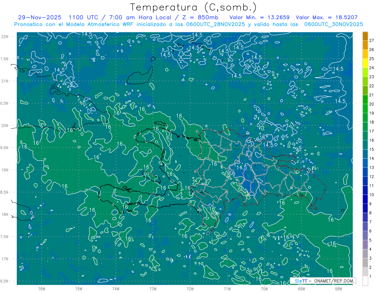Viewport: 380px width, 293px height.
Task: Click 'Valor Min. = 13.2659' text
Action: coord(260,17)
